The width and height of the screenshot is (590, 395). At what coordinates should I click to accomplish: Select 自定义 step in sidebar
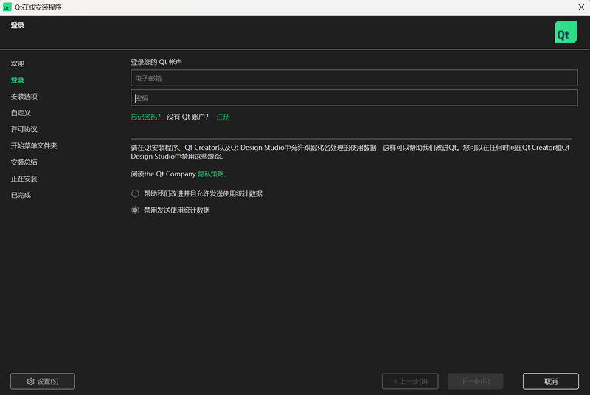(21, 113)
